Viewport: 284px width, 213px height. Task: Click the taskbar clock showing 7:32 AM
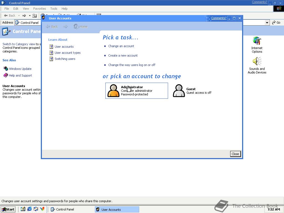pos(274,209)
